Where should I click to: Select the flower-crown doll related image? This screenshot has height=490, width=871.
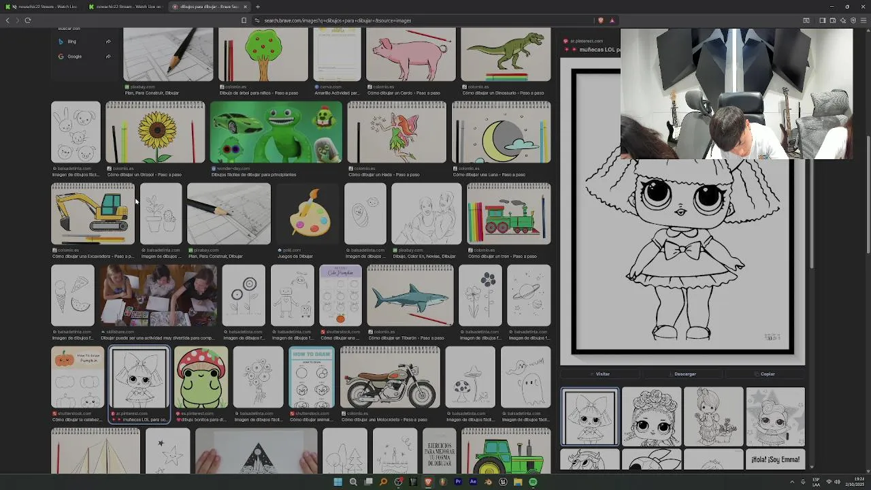(651, 416)
